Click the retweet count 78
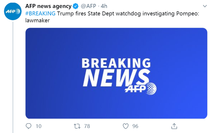The width and height of the screenshot is (211, 133). point(88,126)
